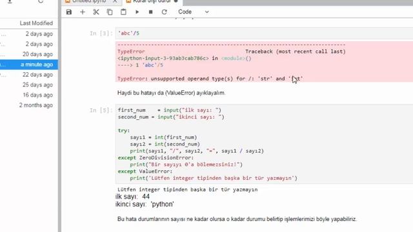Open the Code cell type dropdown
This screenshot has width=413, height=232.
(194, 12)
